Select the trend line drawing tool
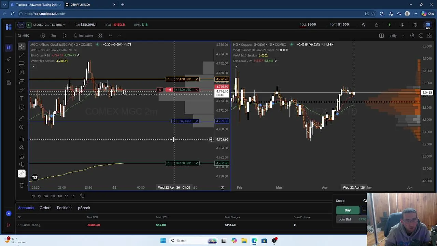 [22, 55]
